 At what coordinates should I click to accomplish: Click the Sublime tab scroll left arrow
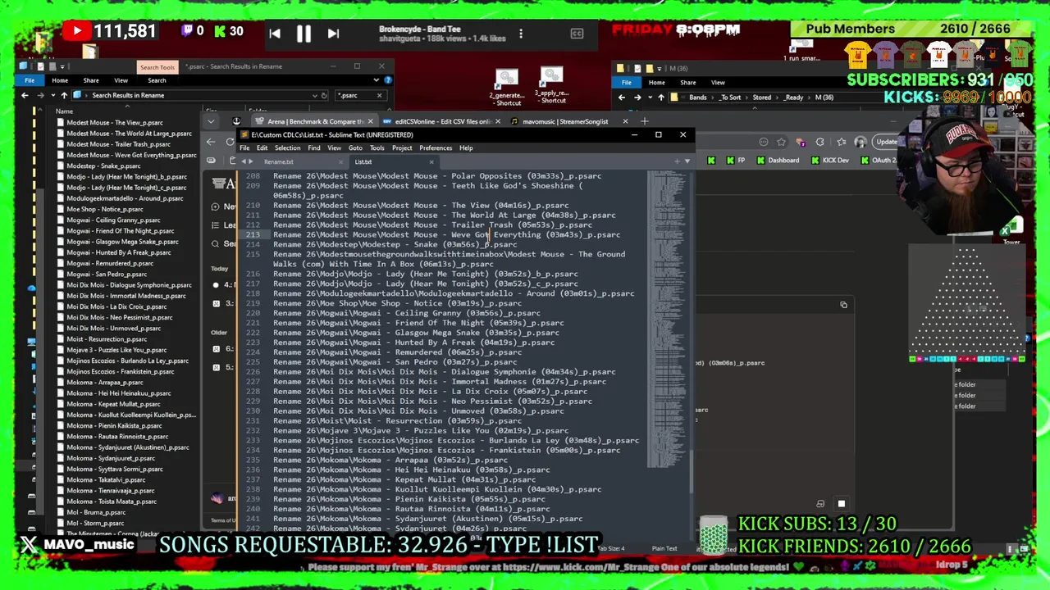point(244,161)
